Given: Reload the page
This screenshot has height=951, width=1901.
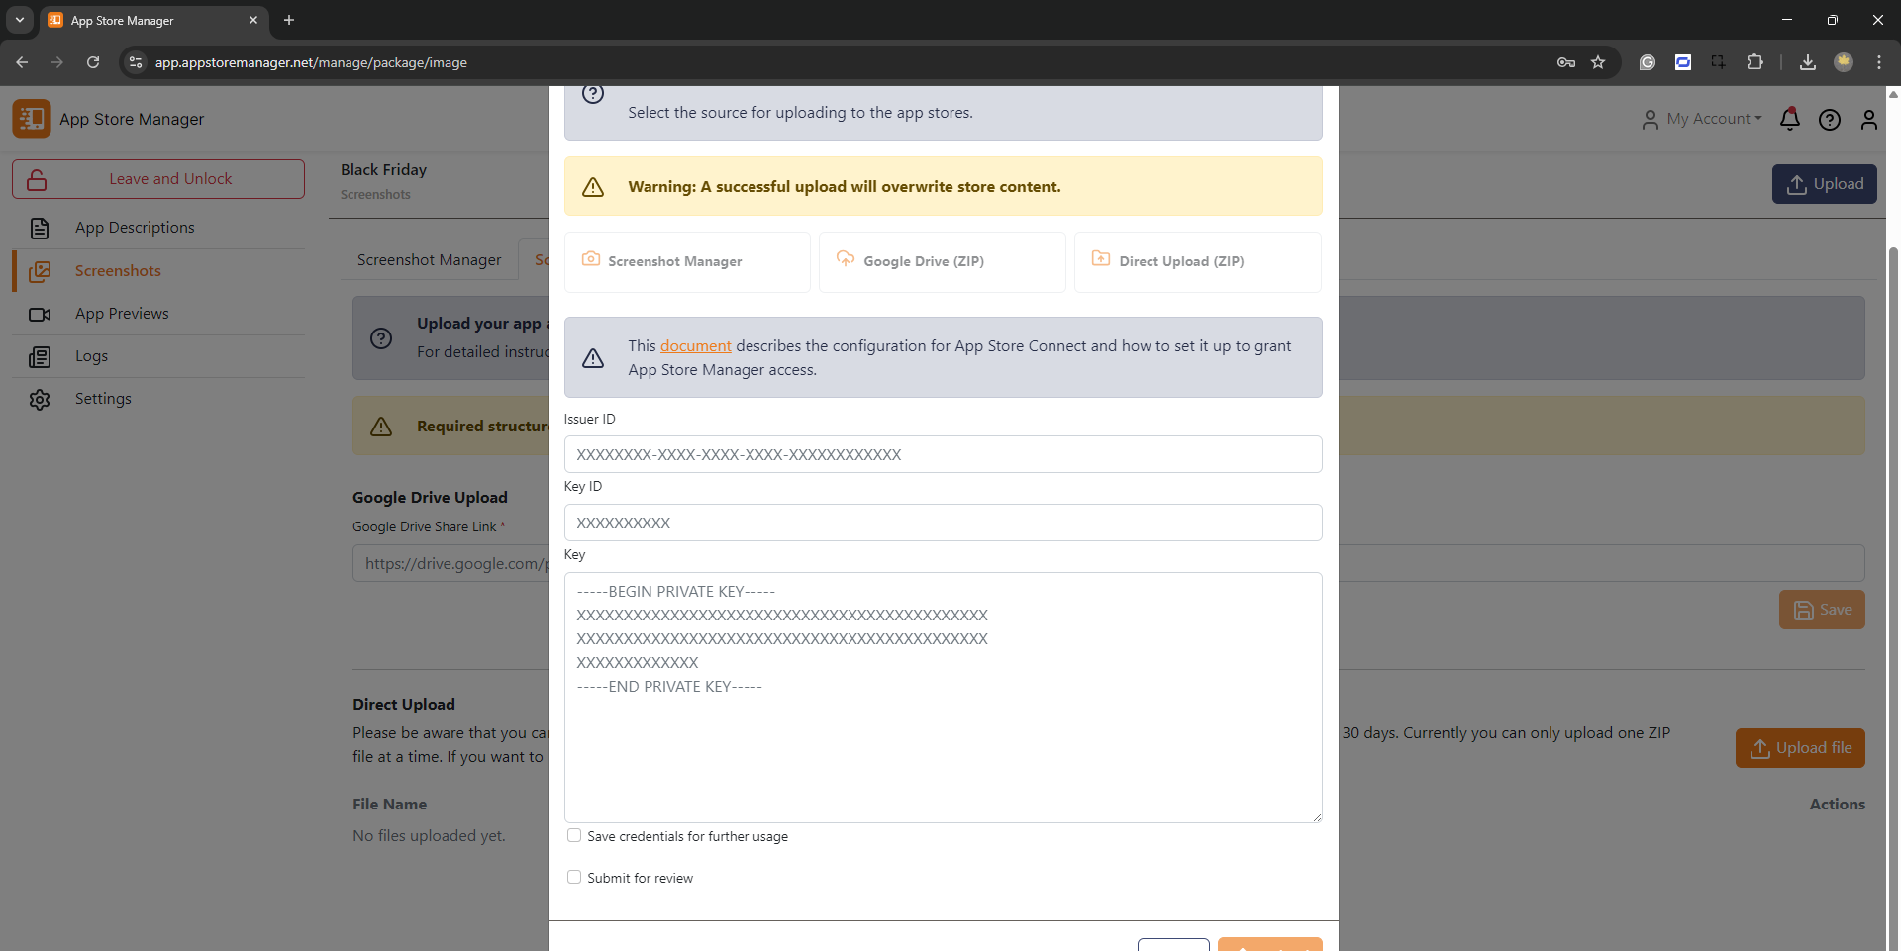Looking at the screenshot, I should 93,62.
